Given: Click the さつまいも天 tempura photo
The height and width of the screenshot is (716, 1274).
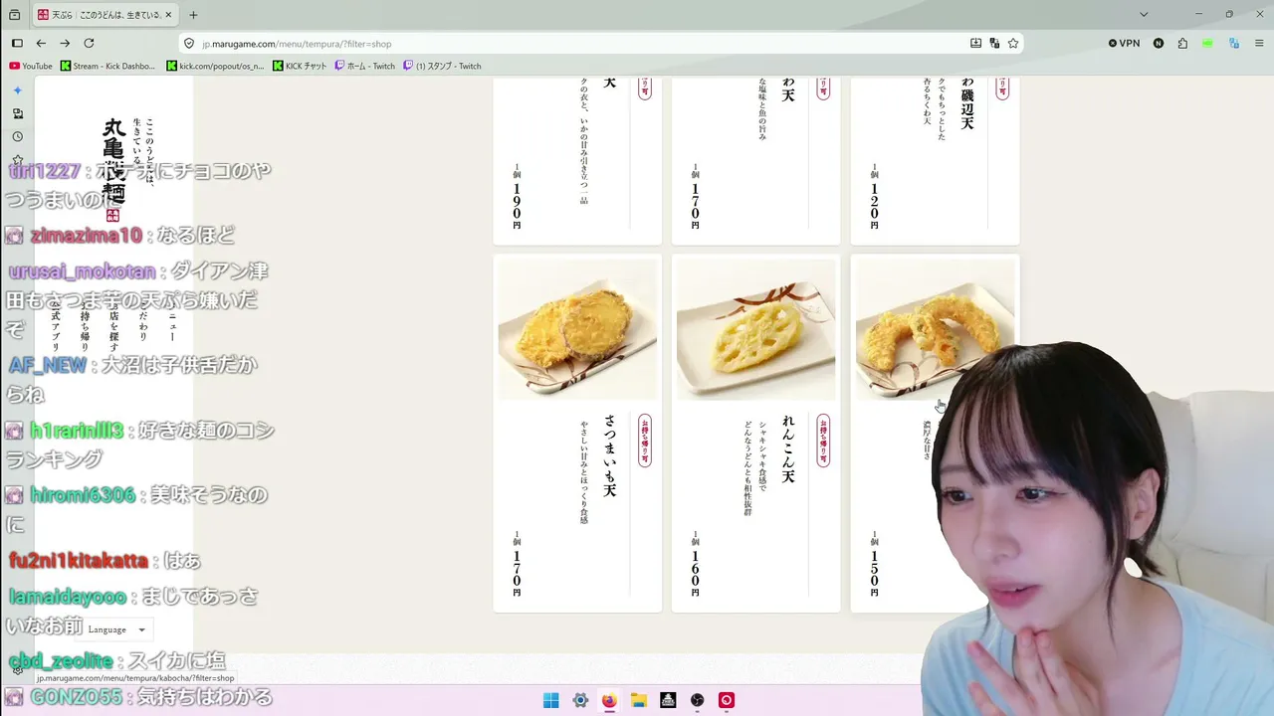Looking at the screenshot, I should coord(577,329).
